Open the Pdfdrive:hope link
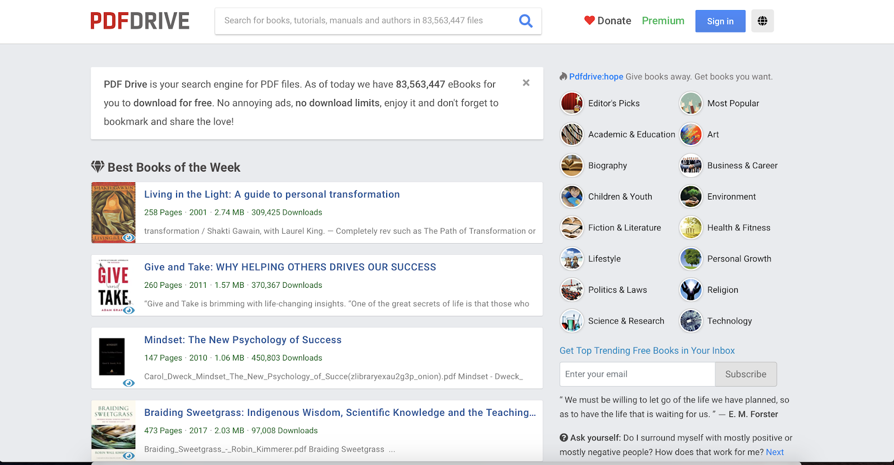 click(596, 77)
